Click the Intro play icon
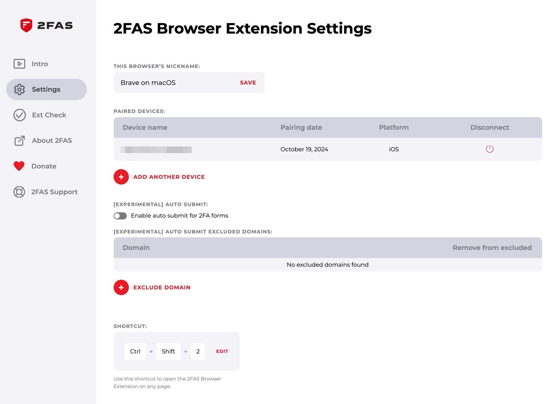The image size is (552, 404). (19, 64)
